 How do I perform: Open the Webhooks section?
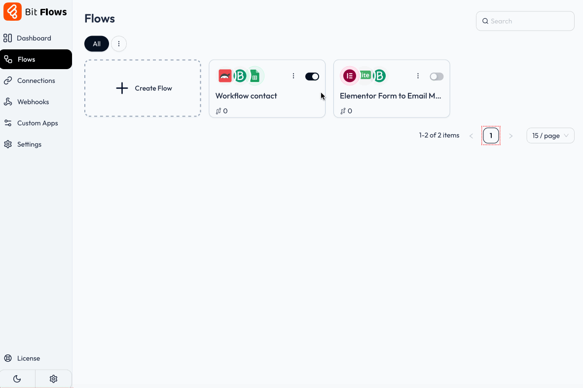[33, 102]
